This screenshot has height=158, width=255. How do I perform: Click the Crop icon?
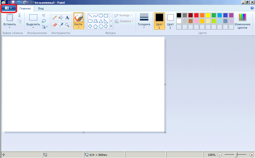coord(44,15)
